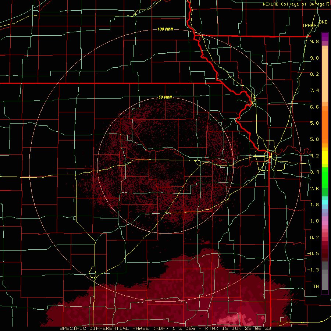Click the 1.8 scale value
This screenshot has width=331, height=331.
pyautogui.click(x=314, y=205)
